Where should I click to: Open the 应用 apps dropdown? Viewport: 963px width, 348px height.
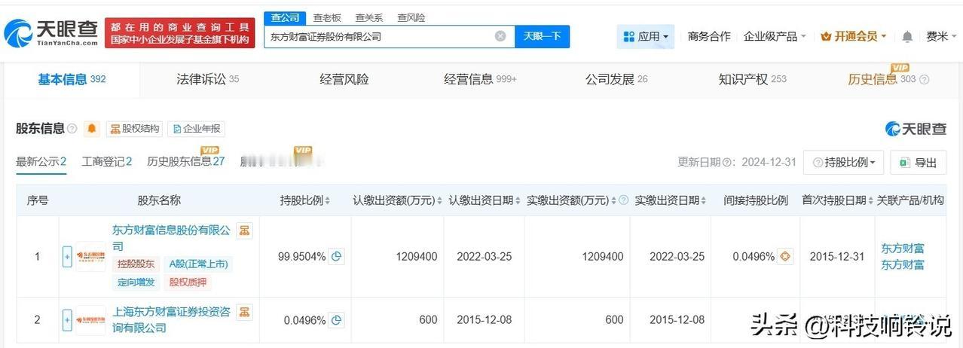click(646, 36)
